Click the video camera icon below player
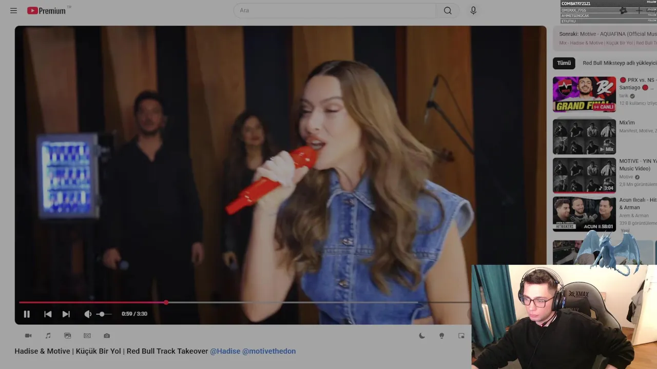 coord(28,336)
